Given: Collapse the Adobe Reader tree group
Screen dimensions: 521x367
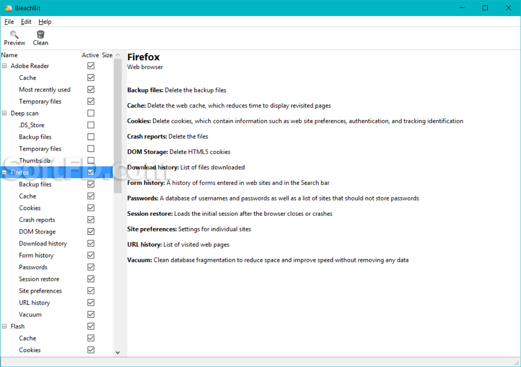Looking at the screenshot, I should [x=5, y=66].
